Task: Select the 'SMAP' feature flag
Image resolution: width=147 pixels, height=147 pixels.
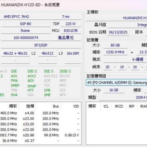Action: tap(32, 86)
